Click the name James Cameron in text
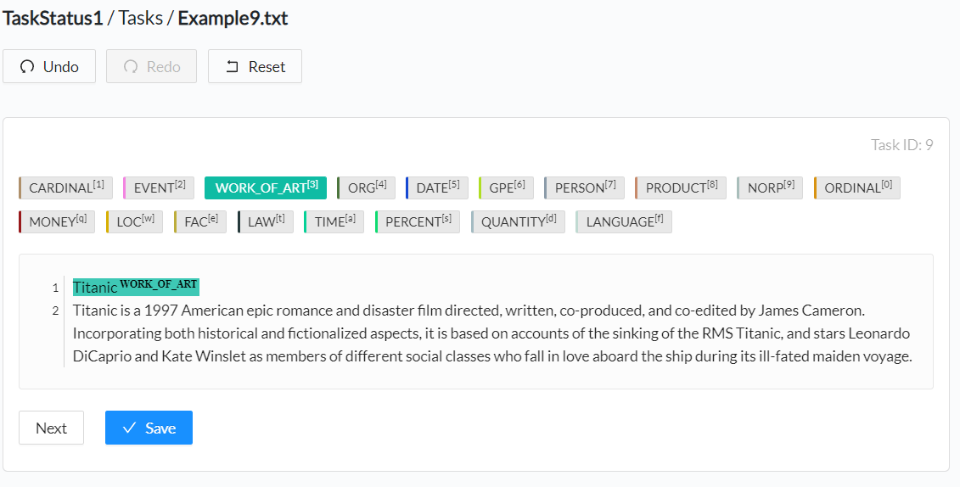 (811, 311)
